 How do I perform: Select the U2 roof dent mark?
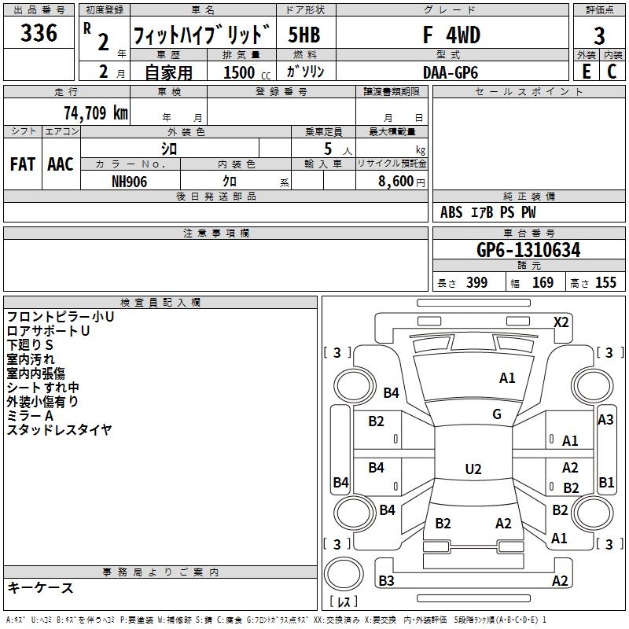473,469
